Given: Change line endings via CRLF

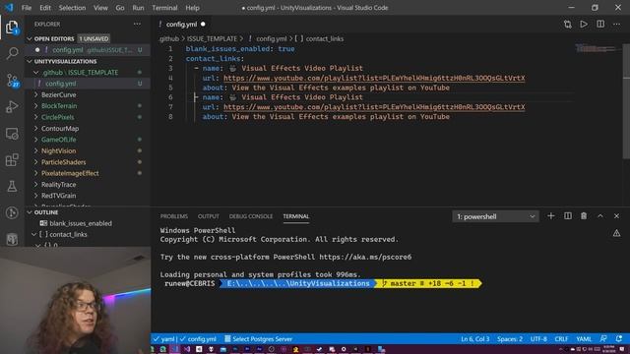Looking at the screenshot, I should (561, 338).
